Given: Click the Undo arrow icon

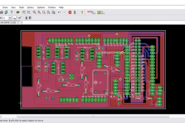Looking at the screenshot, I should pos(59,12).
